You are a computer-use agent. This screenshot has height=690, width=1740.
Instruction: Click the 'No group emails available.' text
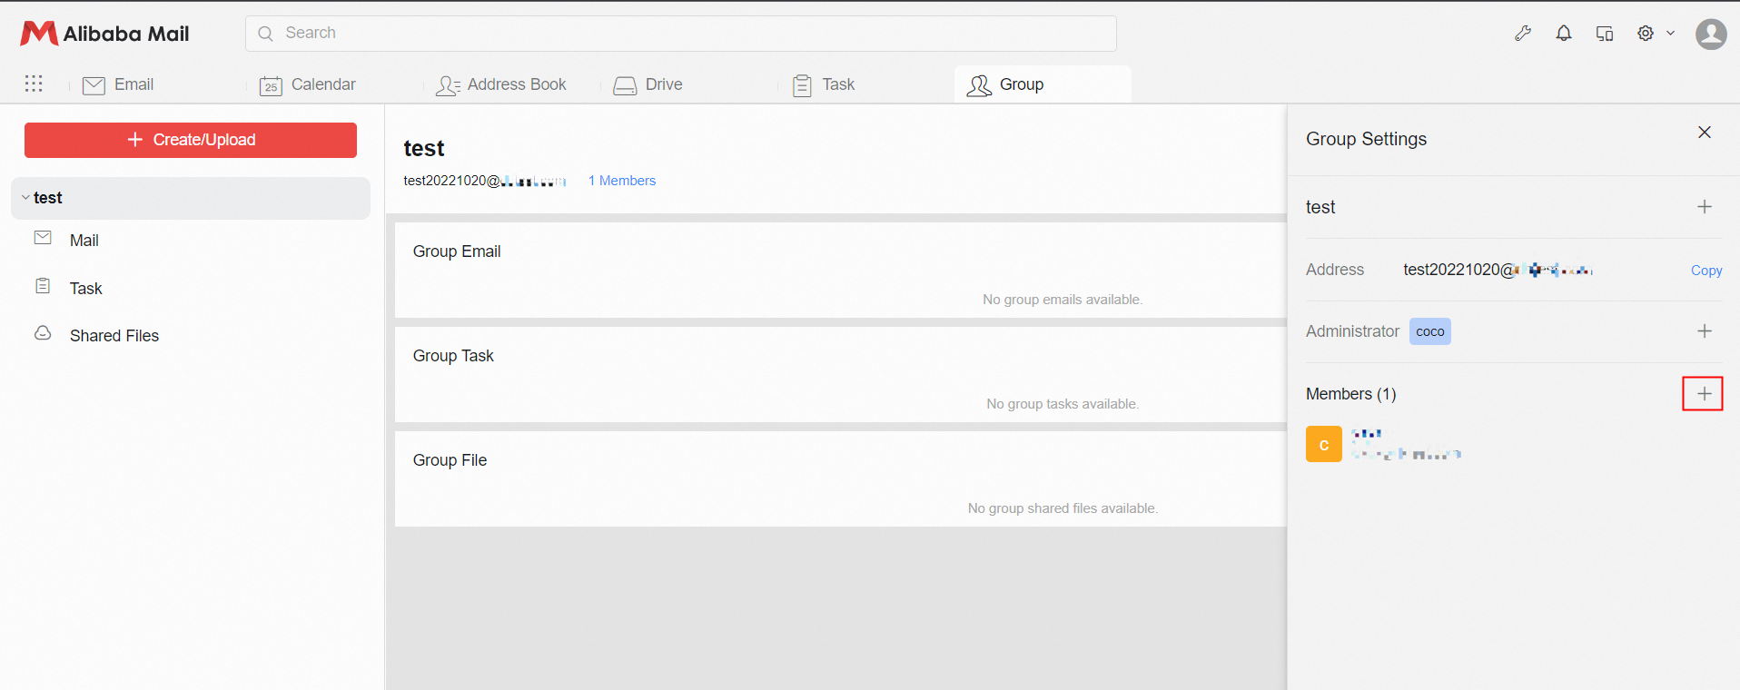tap(1063, 300)
